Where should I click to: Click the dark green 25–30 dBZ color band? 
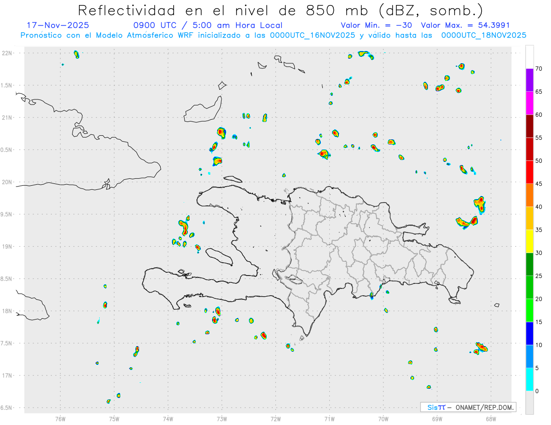pos(529,265)
